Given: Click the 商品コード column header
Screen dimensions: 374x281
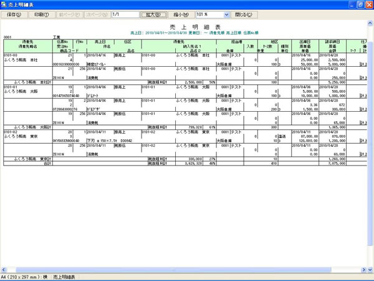Looking at the screenshot, I should click(69, 51).
